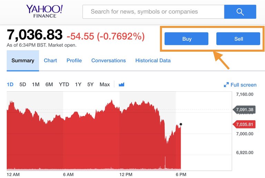Click the magnifying glass search icon
The image size is (265, 178).
point(240,12)
